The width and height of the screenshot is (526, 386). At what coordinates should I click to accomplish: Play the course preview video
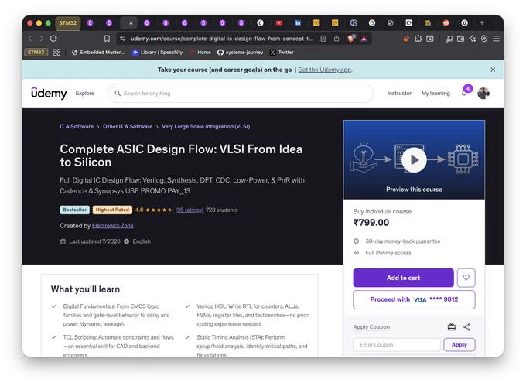coord(415,160)
